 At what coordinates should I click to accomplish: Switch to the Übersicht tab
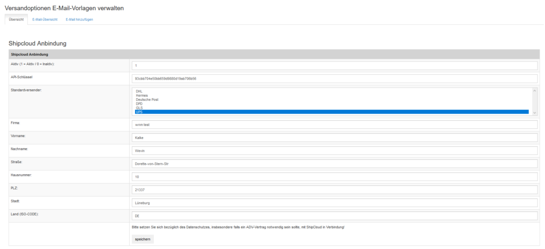pyautogui.click(x=16, y=20)
